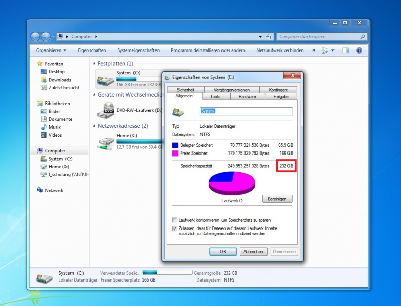401x306 pixels.
Task: Uncheck the Zulassen indexing checkbox
Action: (175, 228)
